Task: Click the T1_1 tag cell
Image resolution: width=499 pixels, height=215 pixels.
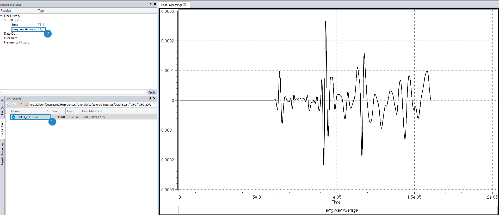Action: [41, 25]
